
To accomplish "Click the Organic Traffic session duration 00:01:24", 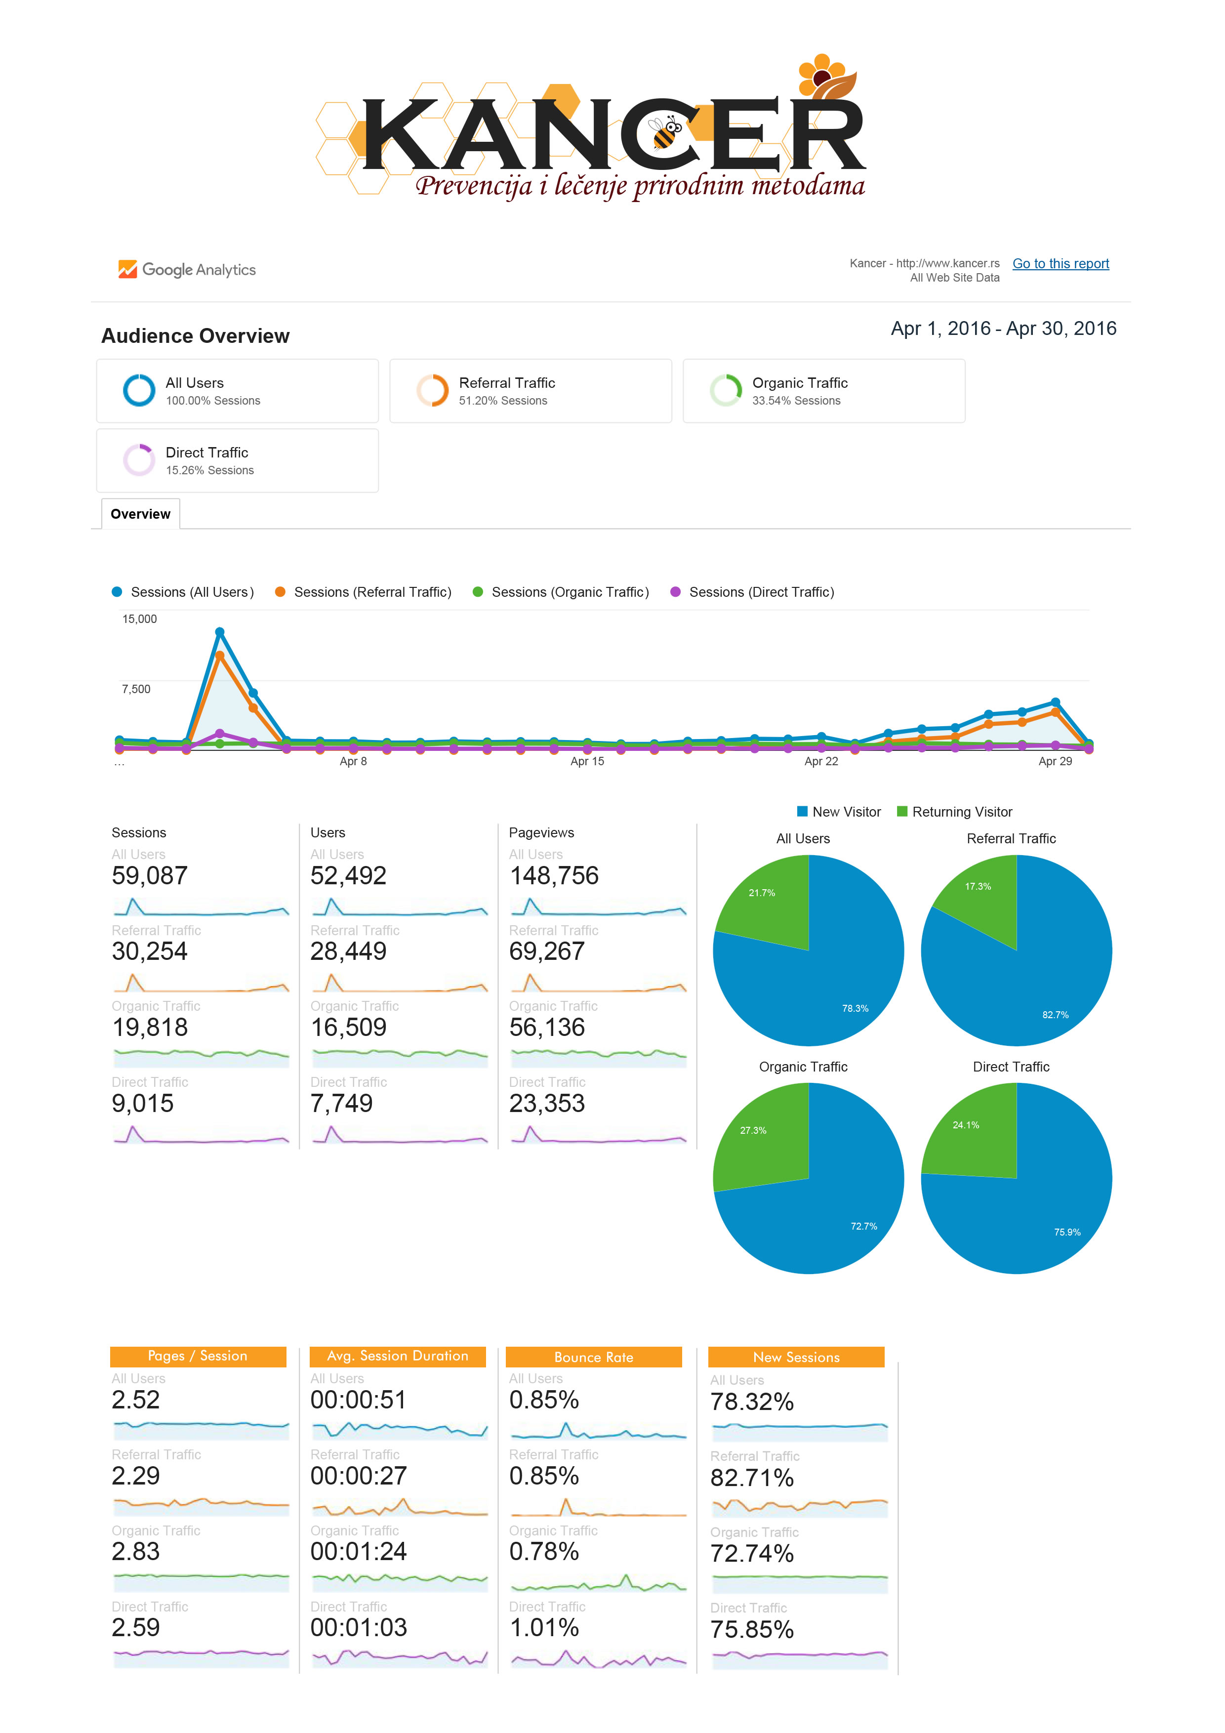I will [359, 1552].
